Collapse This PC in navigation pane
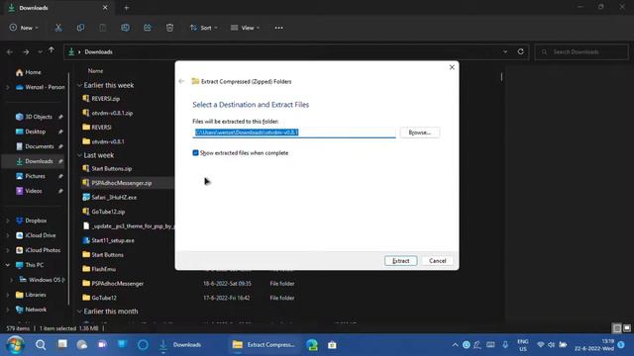 8,265
